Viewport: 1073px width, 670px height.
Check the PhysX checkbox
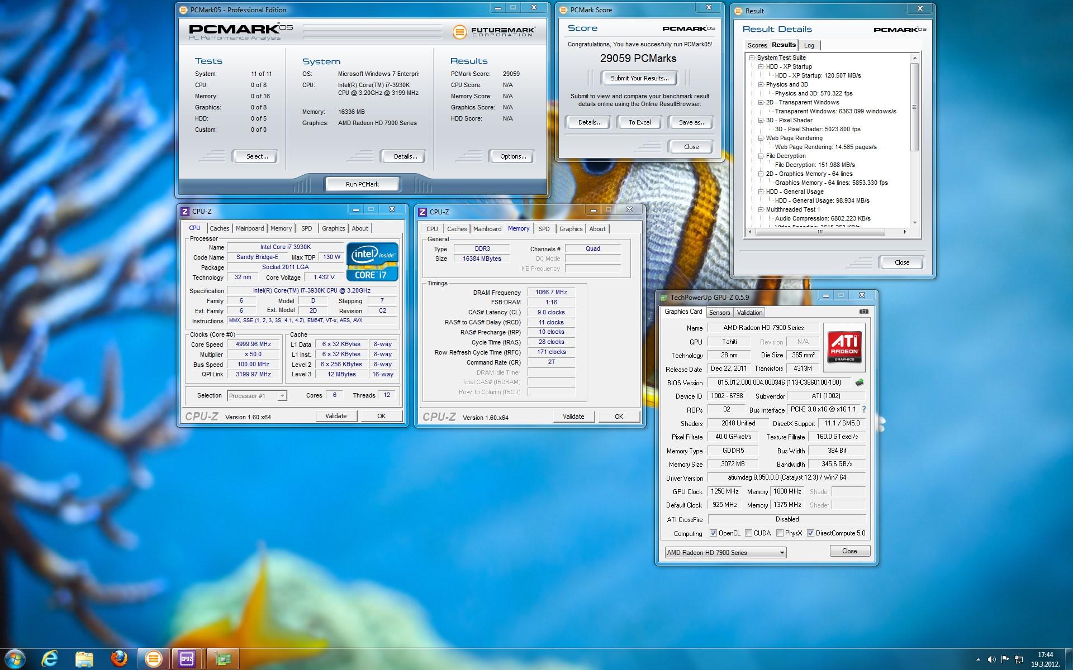(780, 533)
